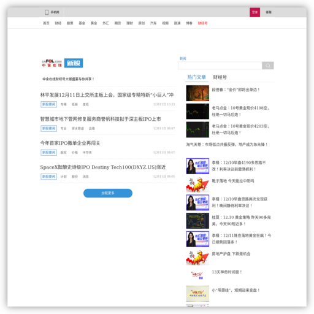Open the 理财 navigation item
Screen dimensions: 314x314
point(129,23)
